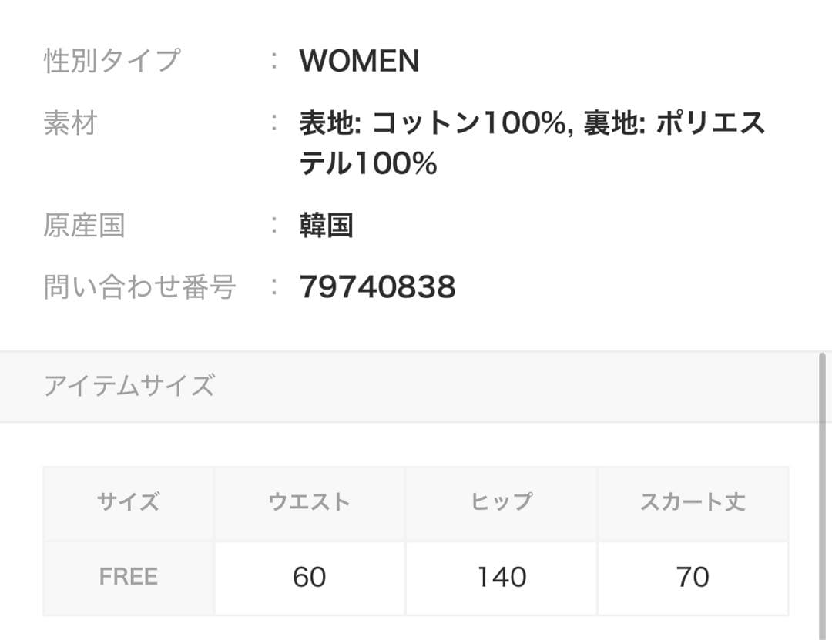This screenshot has width=832, height=640.
Task: Click the 素材 material label
Action: point(70,123)
